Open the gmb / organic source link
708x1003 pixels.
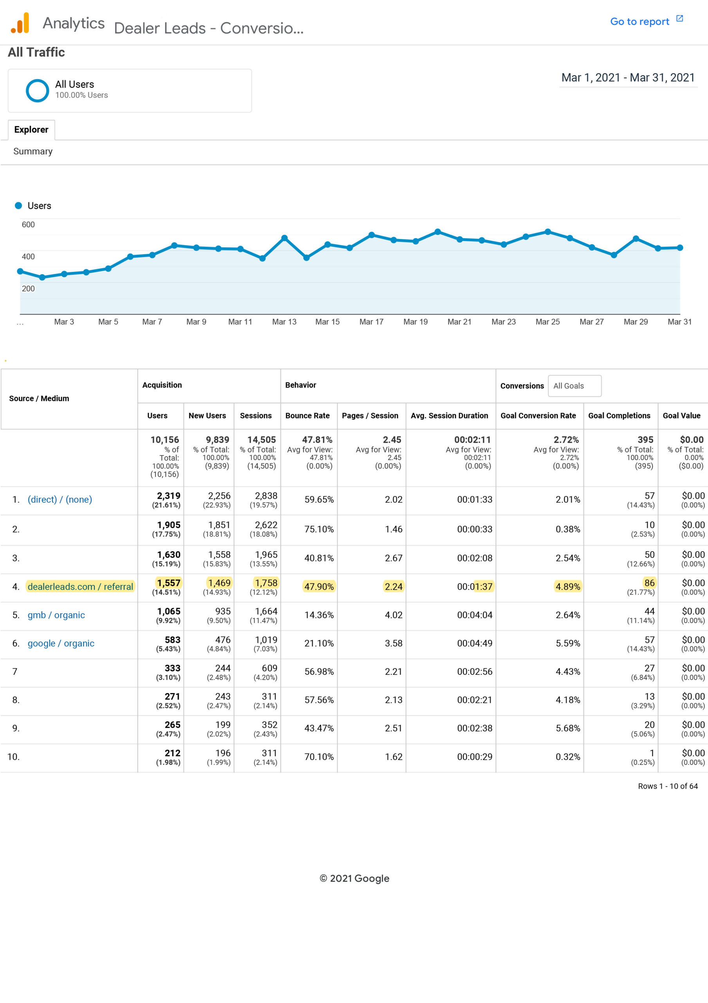56,615
